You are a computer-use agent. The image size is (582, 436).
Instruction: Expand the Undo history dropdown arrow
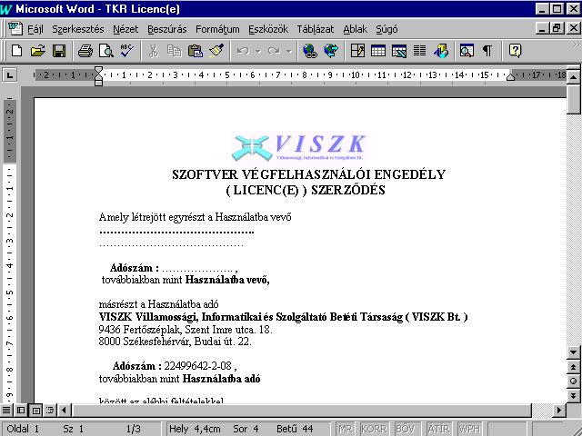coord(258,51)
